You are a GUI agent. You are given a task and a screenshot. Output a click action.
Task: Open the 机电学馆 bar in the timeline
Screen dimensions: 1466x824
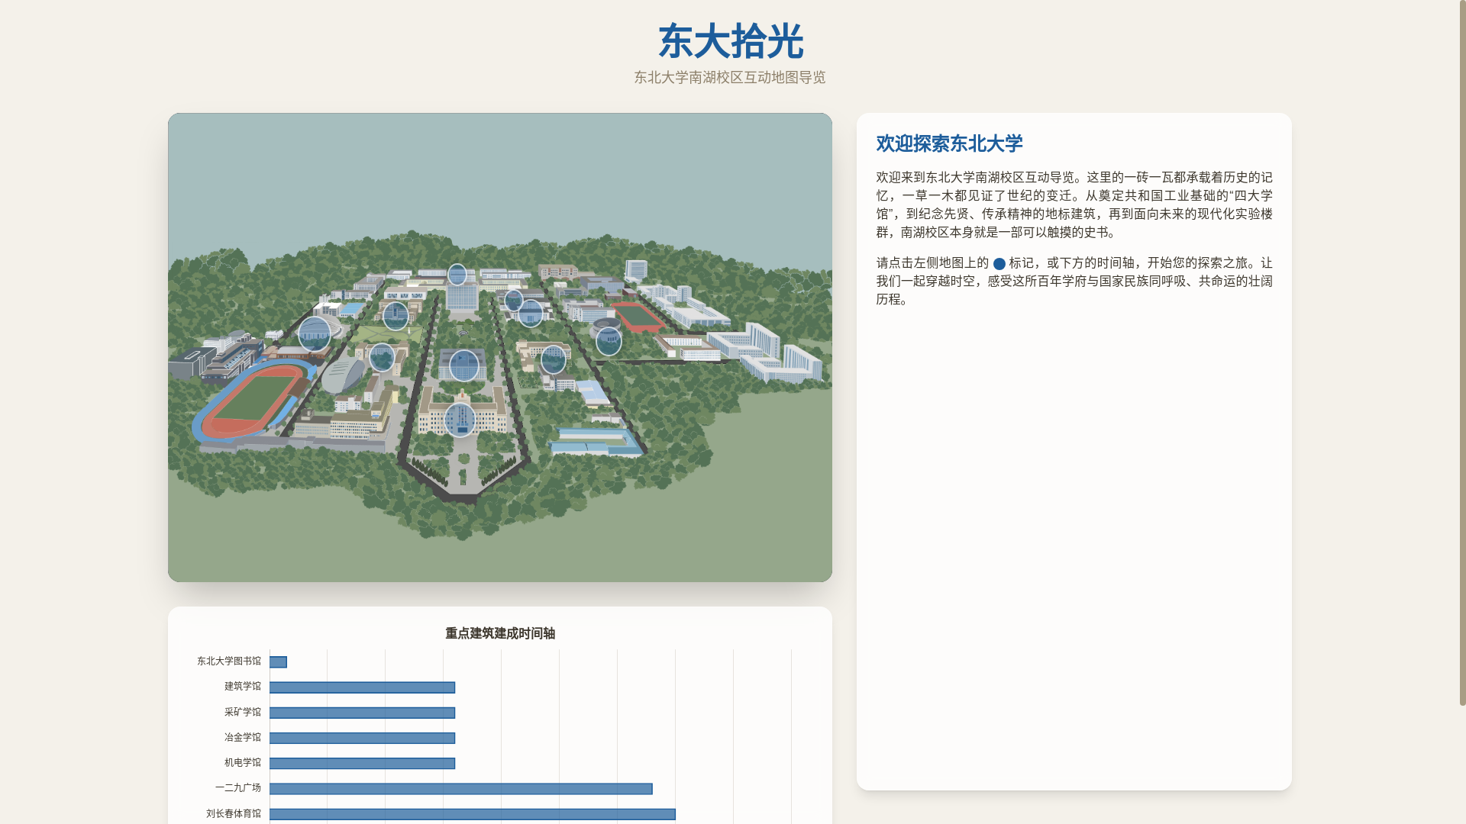pos(362,763)
